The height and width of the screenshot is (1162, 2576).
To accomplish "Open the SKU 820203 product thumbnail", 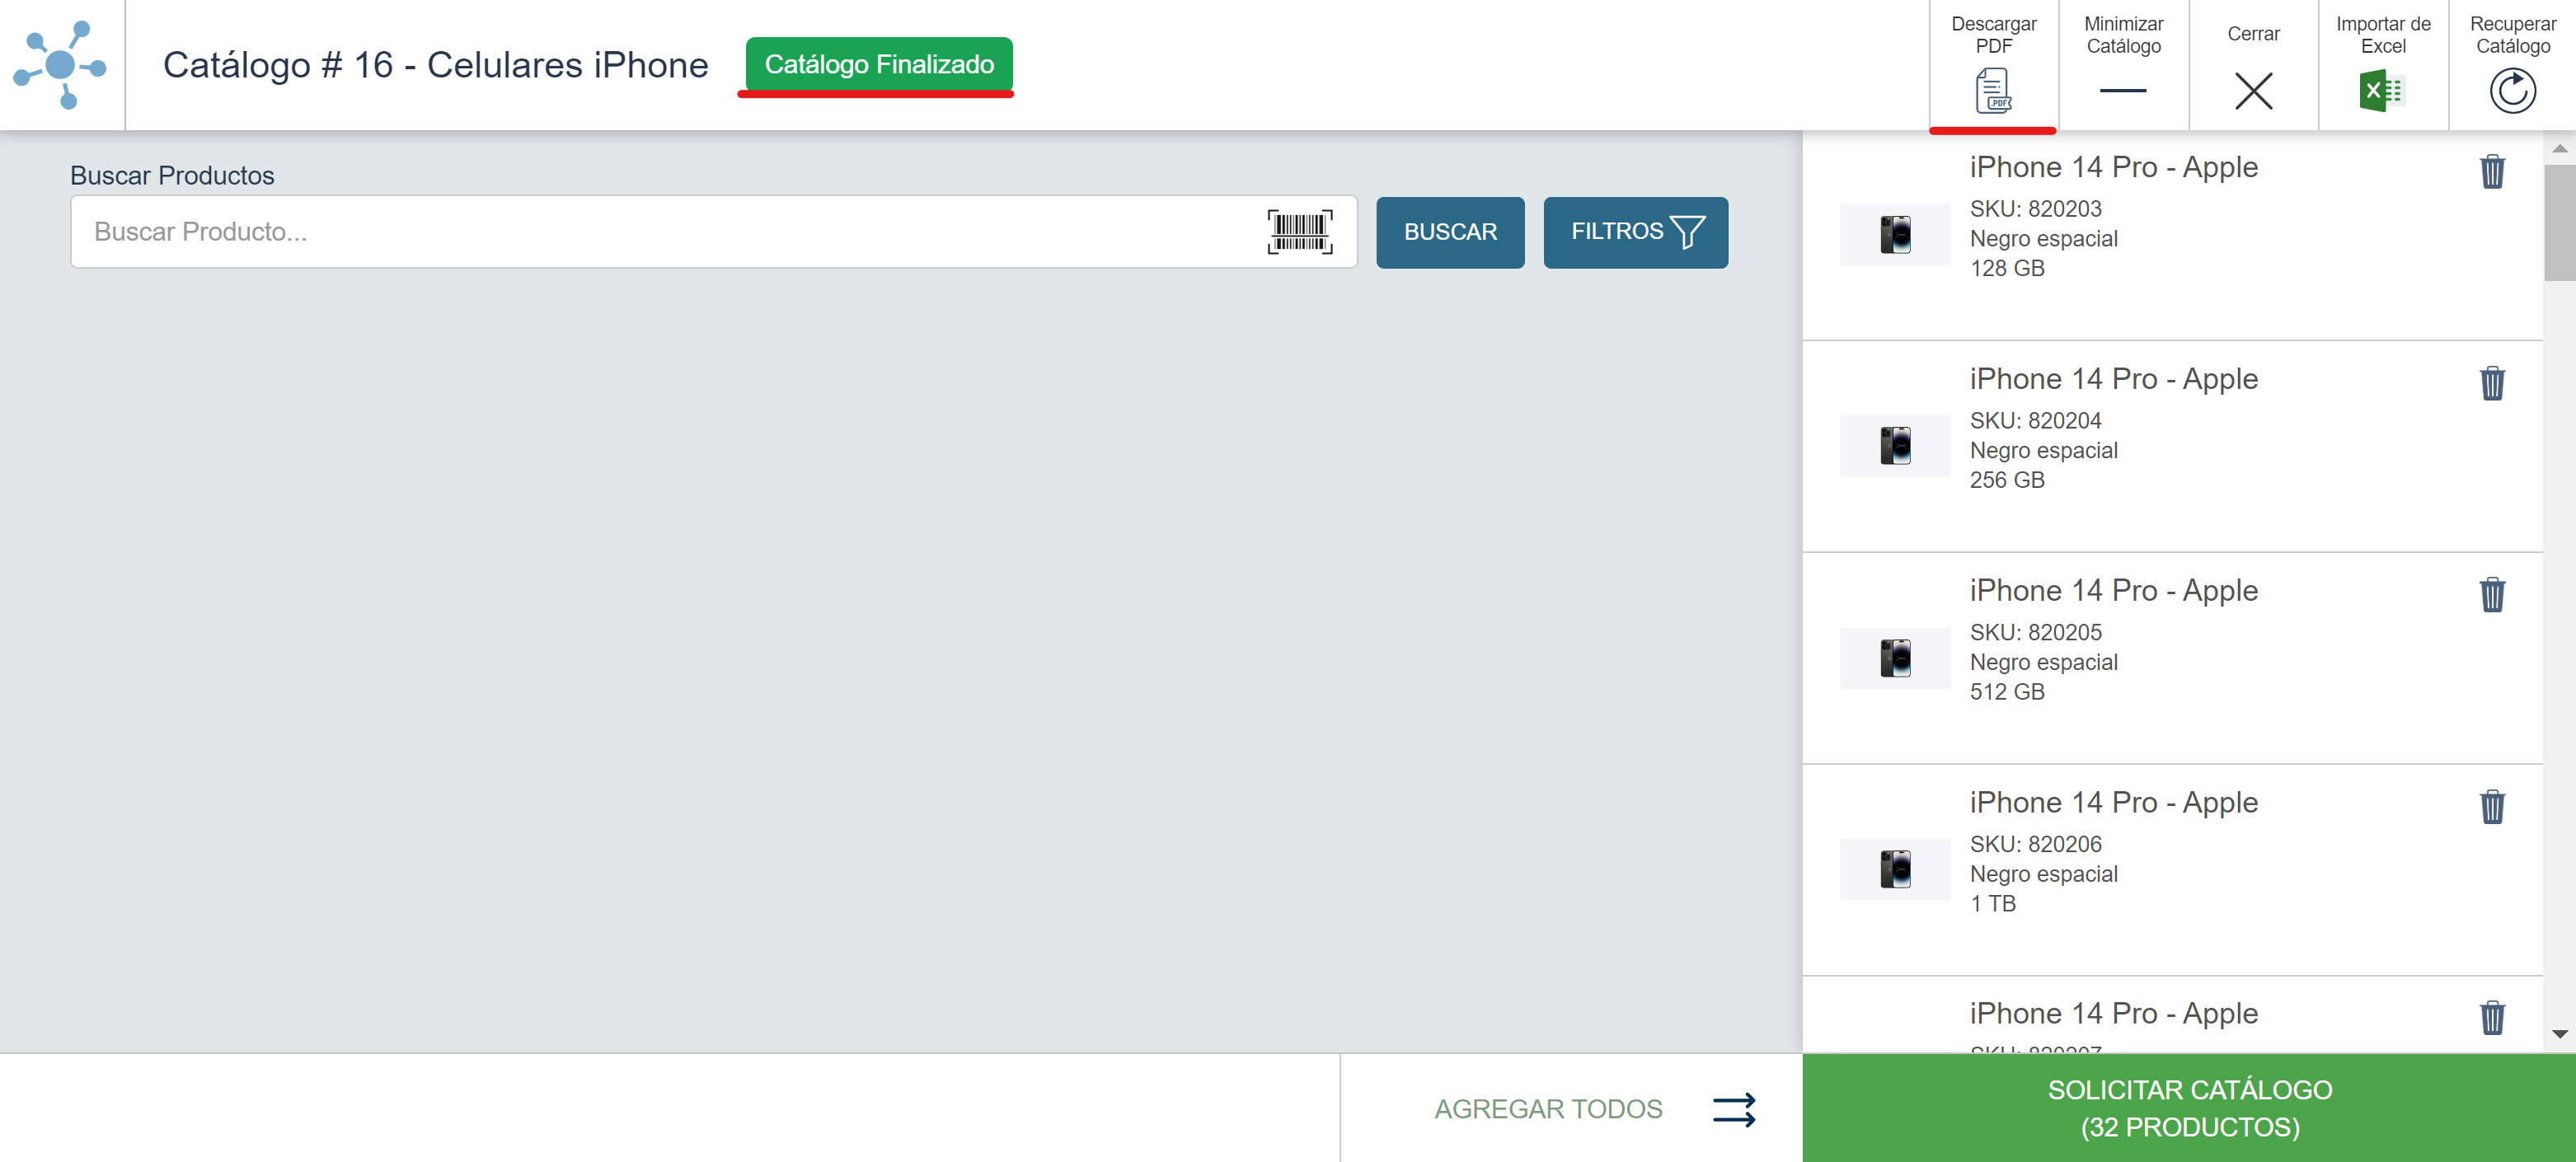I will click(x=1895, y=235).
